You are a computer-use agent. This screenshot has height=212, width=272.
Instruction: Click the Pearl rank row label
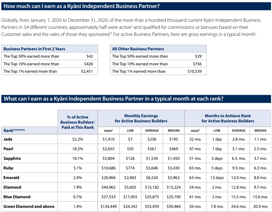pos(8,149)
